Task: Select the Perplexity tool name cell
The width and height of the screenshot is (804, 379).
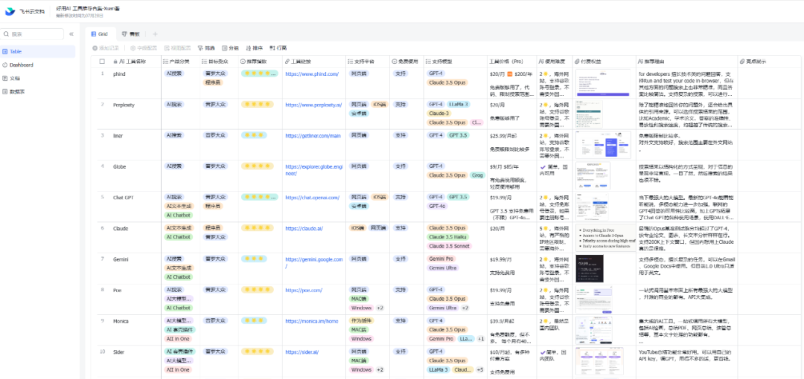Action: click(135, 114)
